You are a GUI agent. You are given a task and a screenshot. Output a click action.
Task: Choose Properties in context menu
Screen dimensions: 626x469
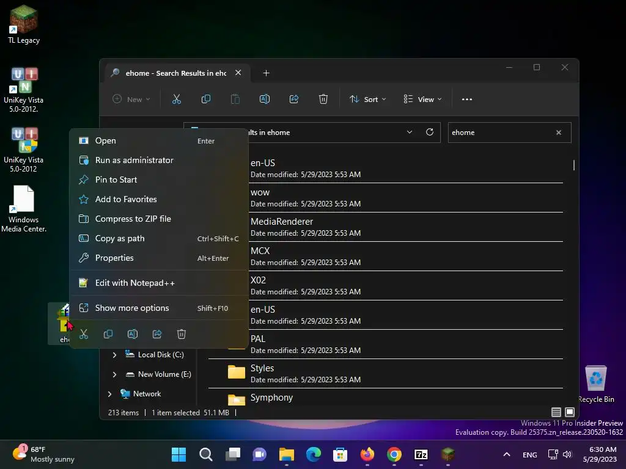coord(159,258)
